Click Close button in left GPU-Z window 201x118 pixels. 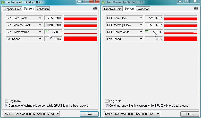tap(89, 114)
